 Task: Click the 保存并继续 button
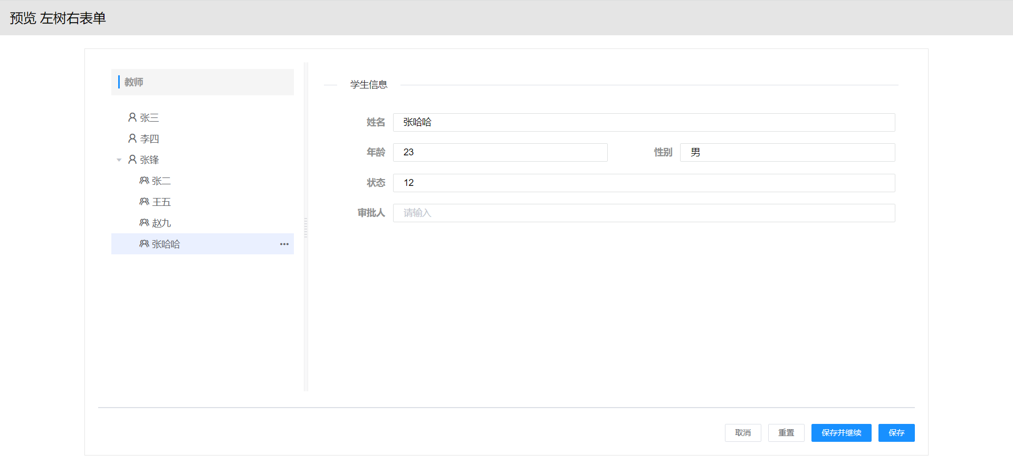841,433
